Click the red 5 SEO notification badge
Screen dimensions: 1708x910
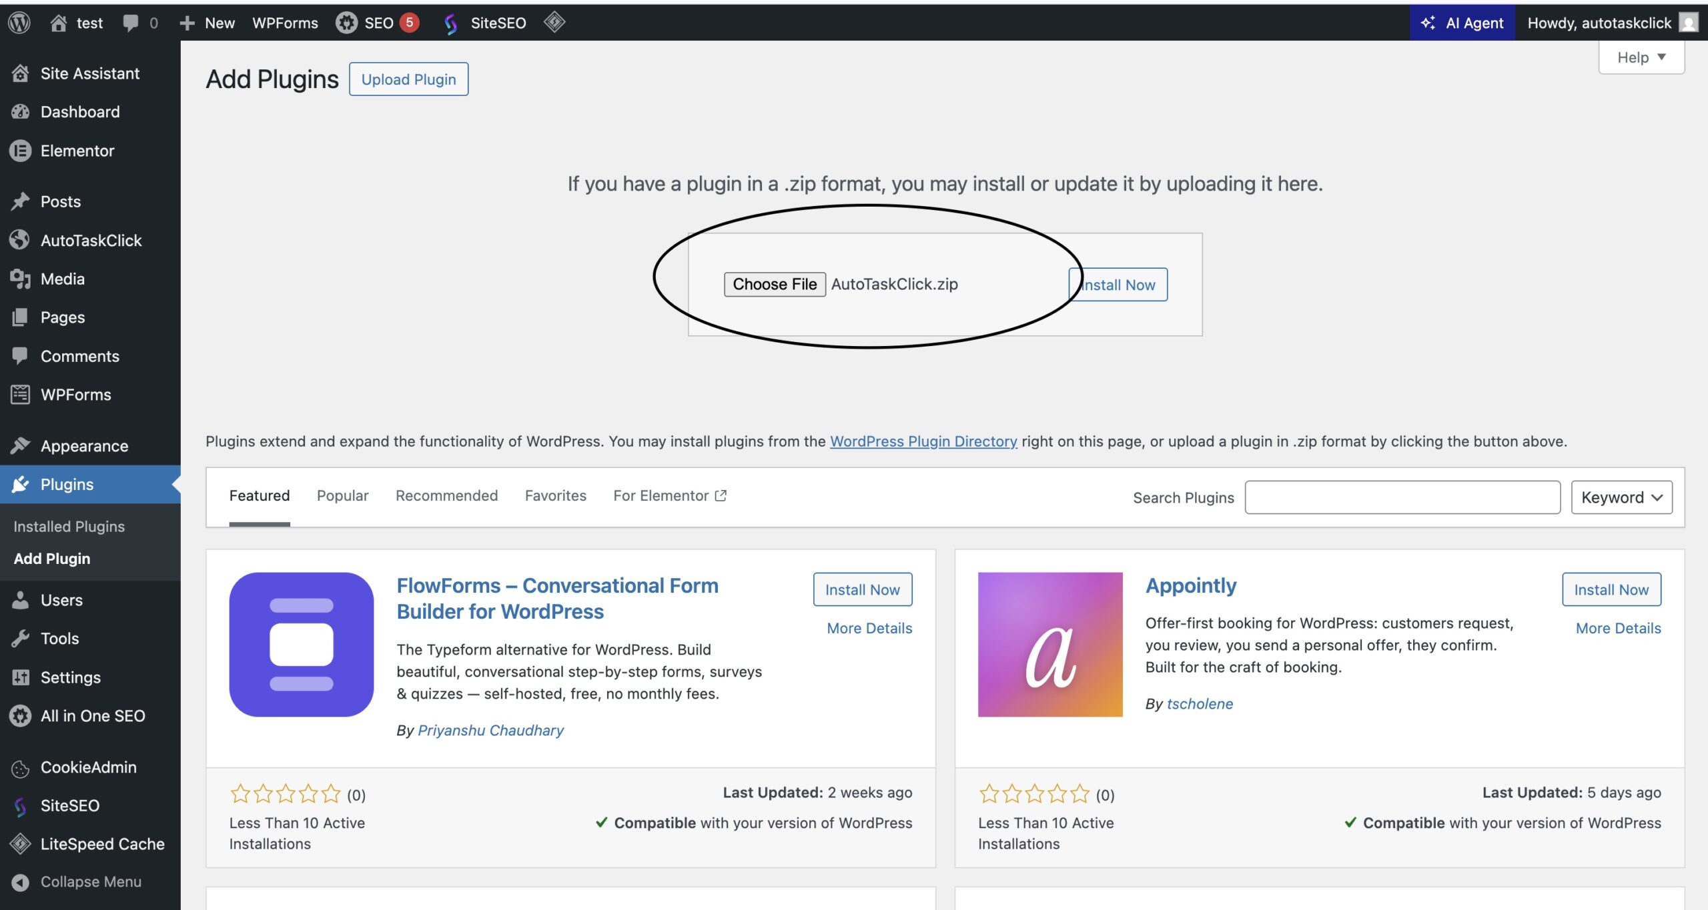tap(409, 22)
